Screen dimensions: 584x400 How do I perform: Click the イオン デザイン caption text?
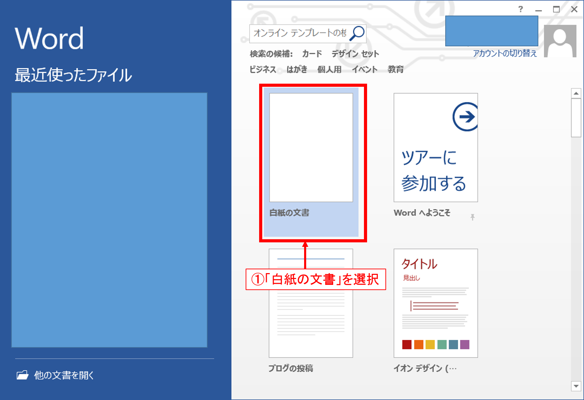425,368
